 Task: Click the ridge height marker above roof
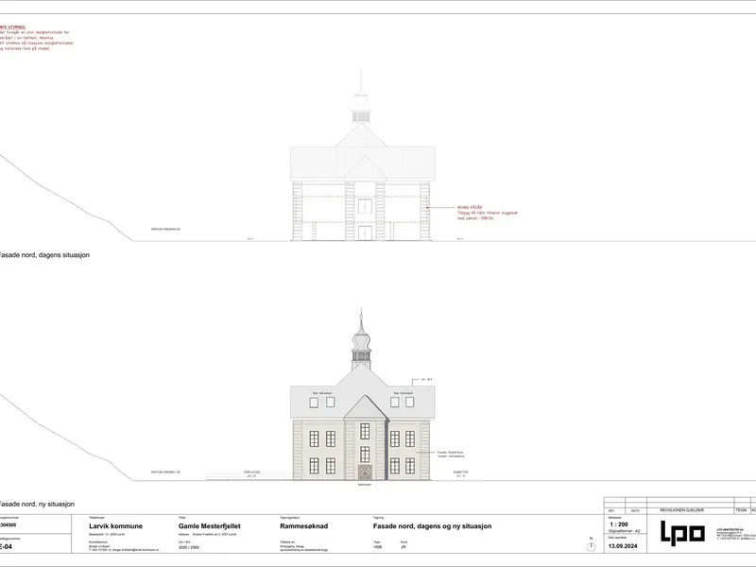click(423, 381)
